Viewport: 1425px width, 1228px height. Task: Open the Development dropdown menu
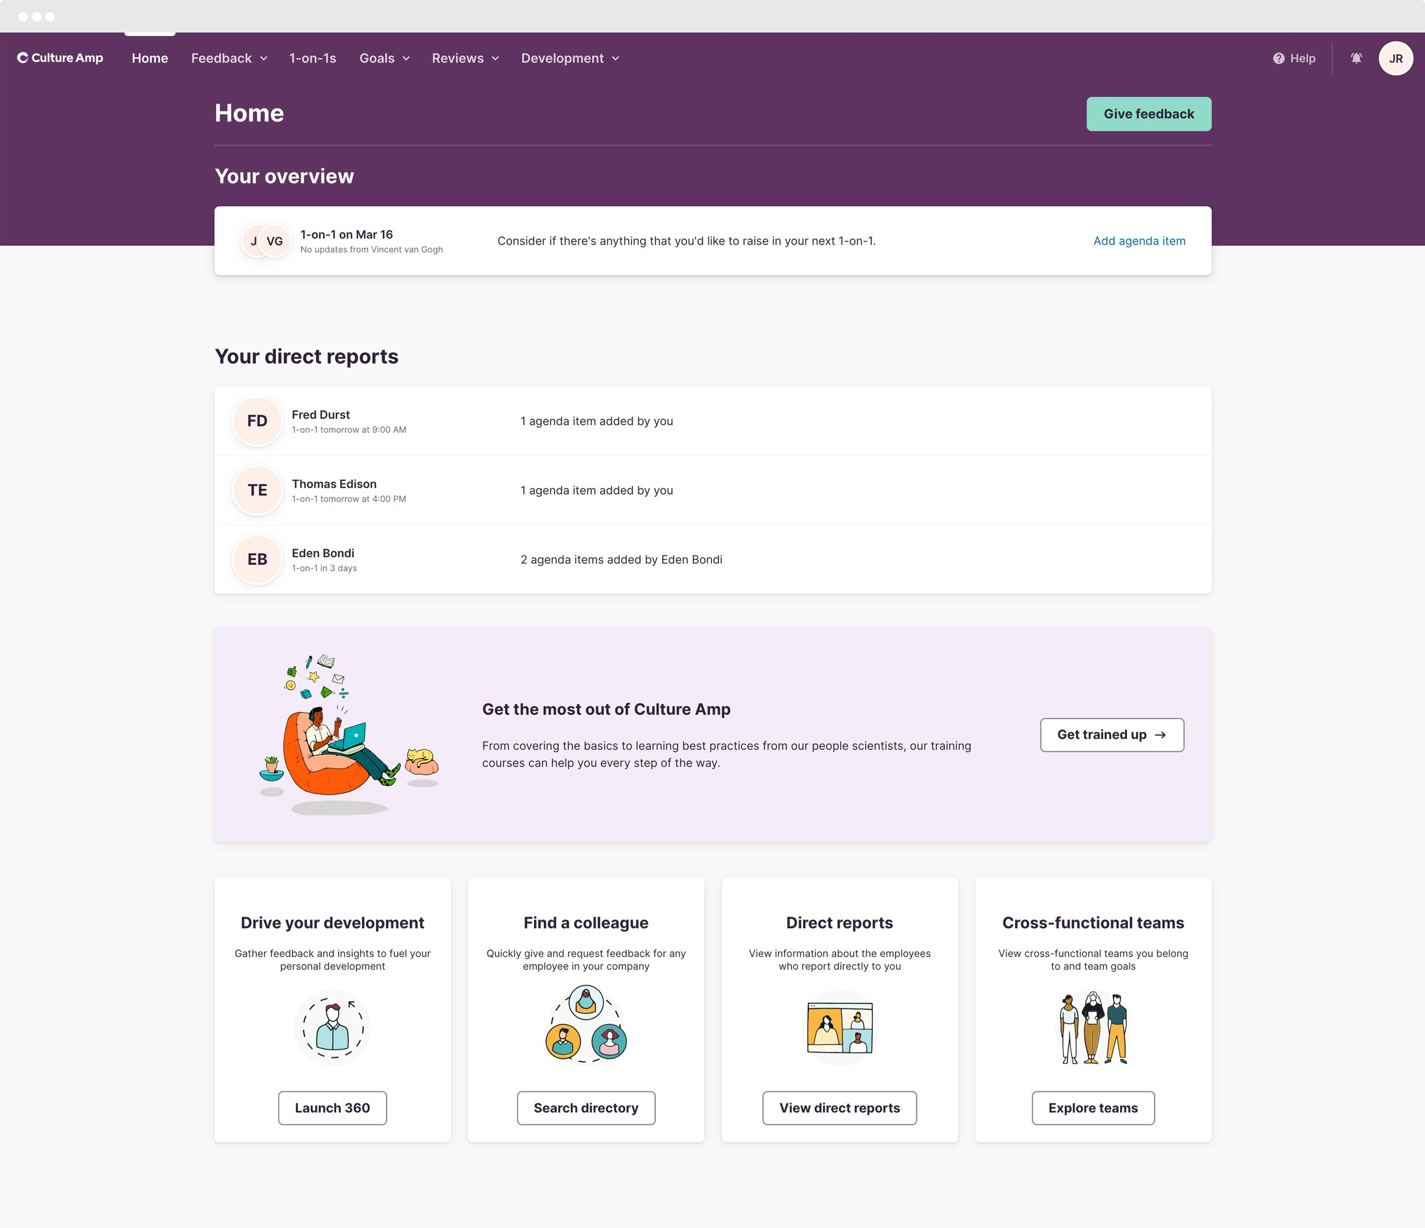click(570, 59)
